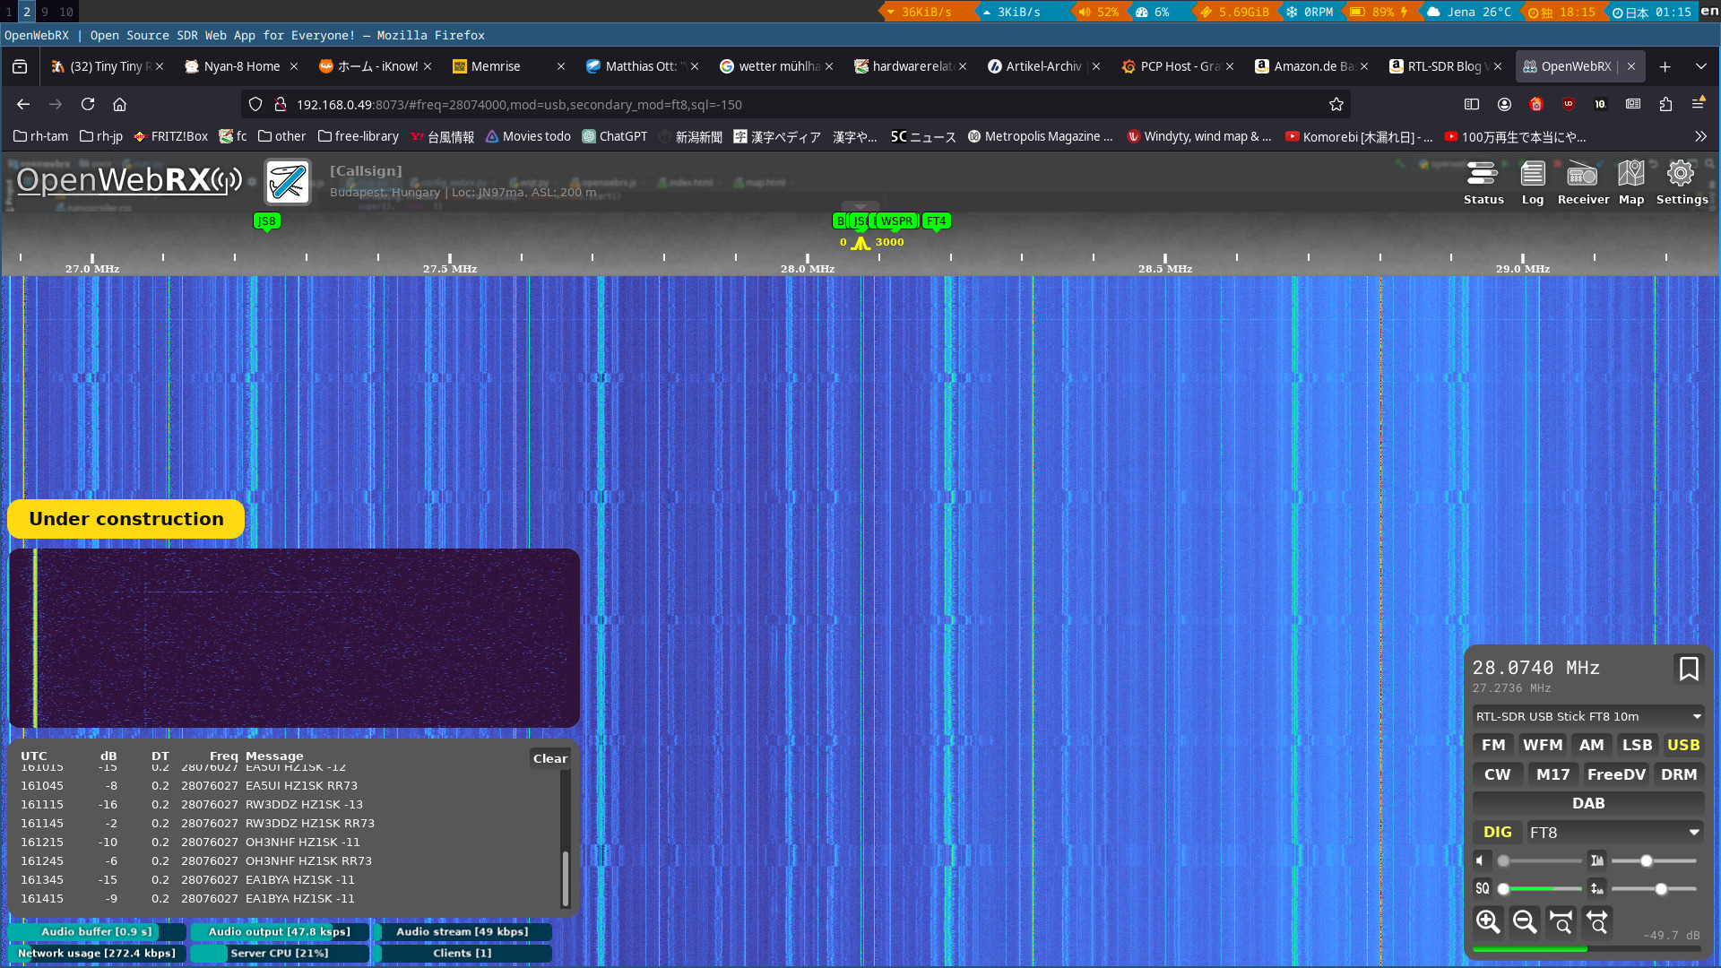Select LSB demodulation mode

[x=1638, y=745]
